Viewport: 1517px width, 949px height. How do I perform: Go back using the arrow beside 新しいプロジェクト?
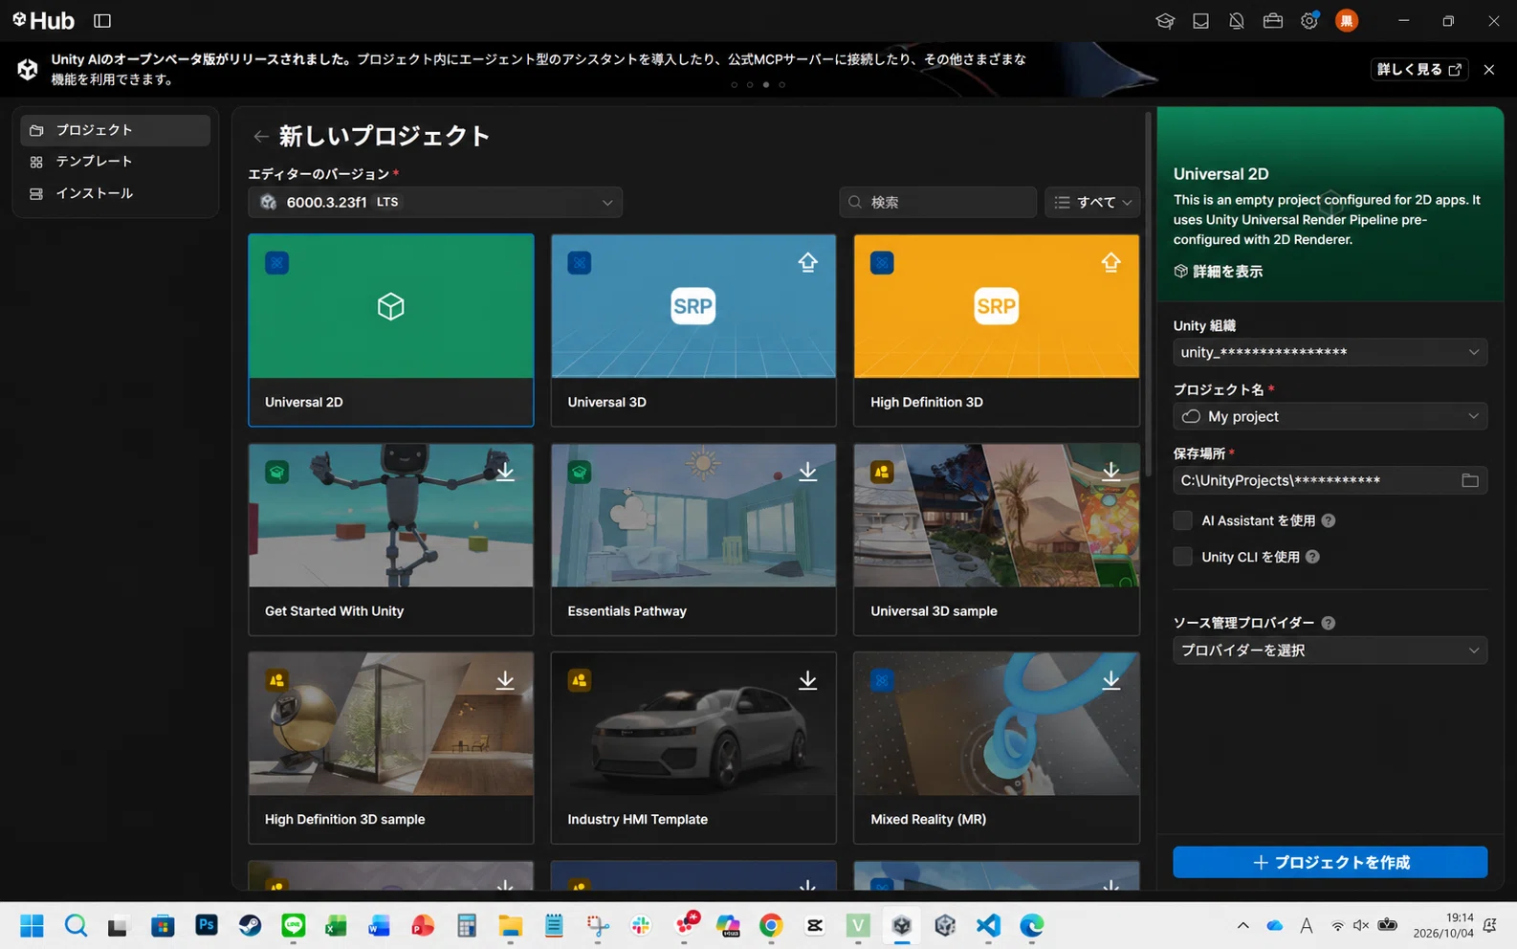click(260, 137)
